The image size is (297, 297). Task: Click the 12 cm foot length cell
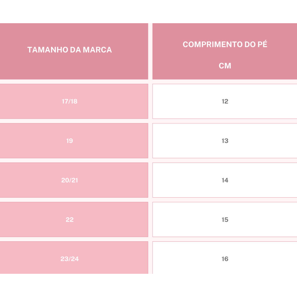(225, 102)
